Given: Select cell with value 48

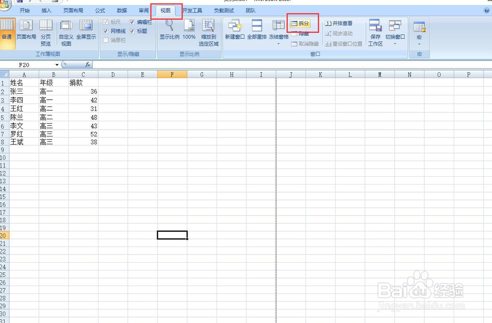Looking at the screenshot, I should (x=84, y=117).
